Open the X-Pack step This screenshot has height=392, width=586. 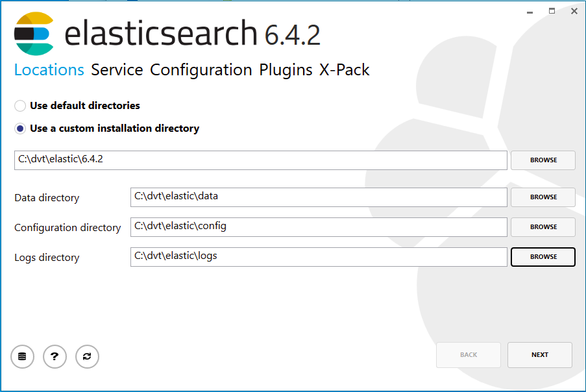(344, 70)
